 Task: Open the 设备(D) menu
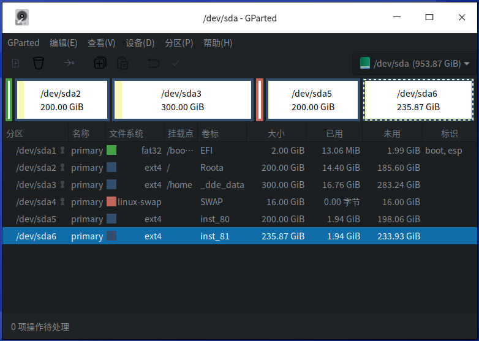(x=140, y=43)
